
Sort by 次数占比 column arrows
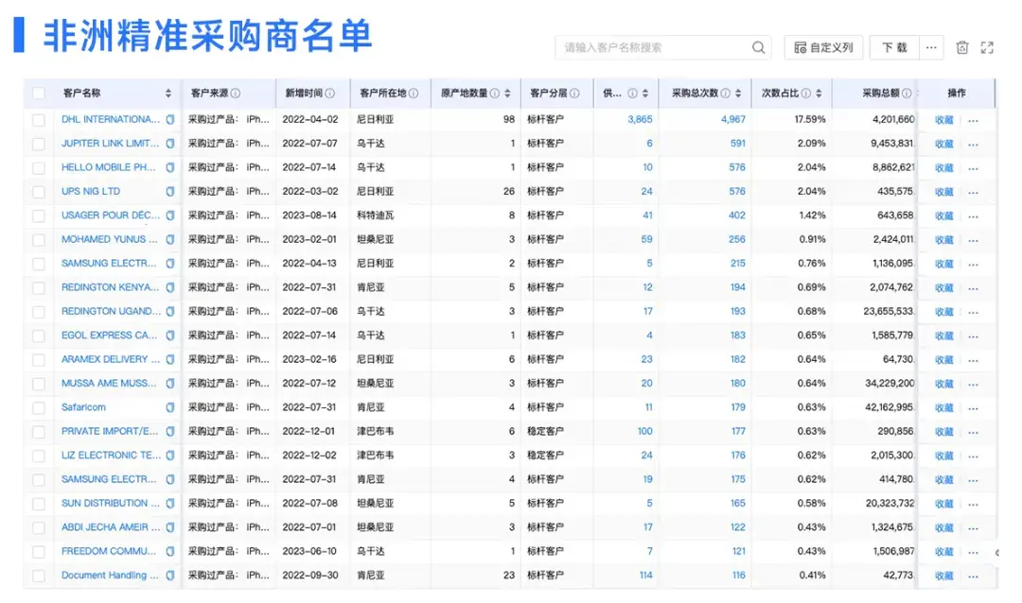click(819, 94)
